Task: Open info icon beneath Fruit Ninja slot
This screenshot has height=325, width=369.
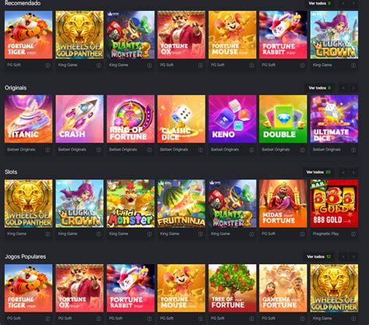Action: pos(201,234)
